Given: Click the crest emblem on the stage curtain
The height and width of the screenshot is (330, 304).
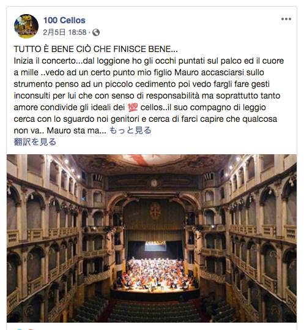Looking at the screenshot, I should tap(155, 211).
